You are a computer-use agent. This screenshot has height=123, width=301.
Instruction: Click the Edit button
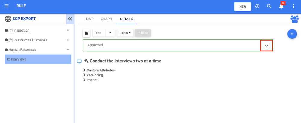coord(99,33)
